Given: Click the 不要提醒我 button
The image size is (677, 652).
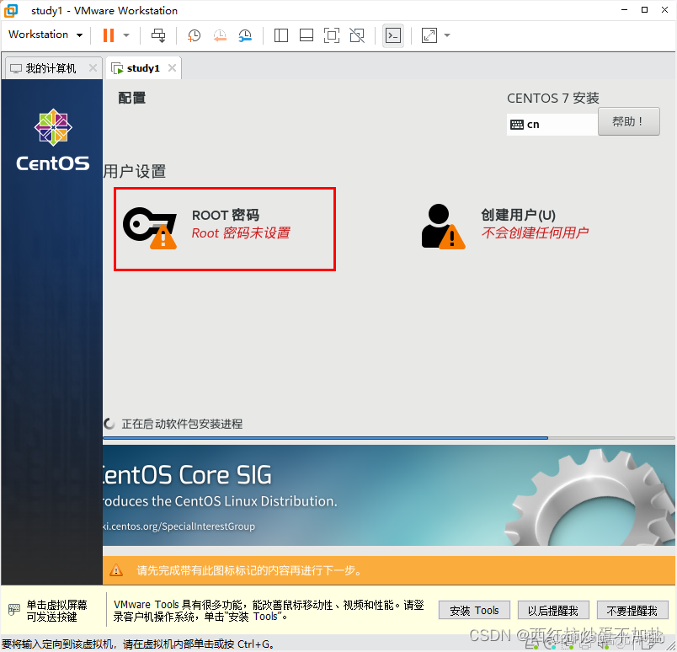Looking at the screenshot, I should [632, 610].
